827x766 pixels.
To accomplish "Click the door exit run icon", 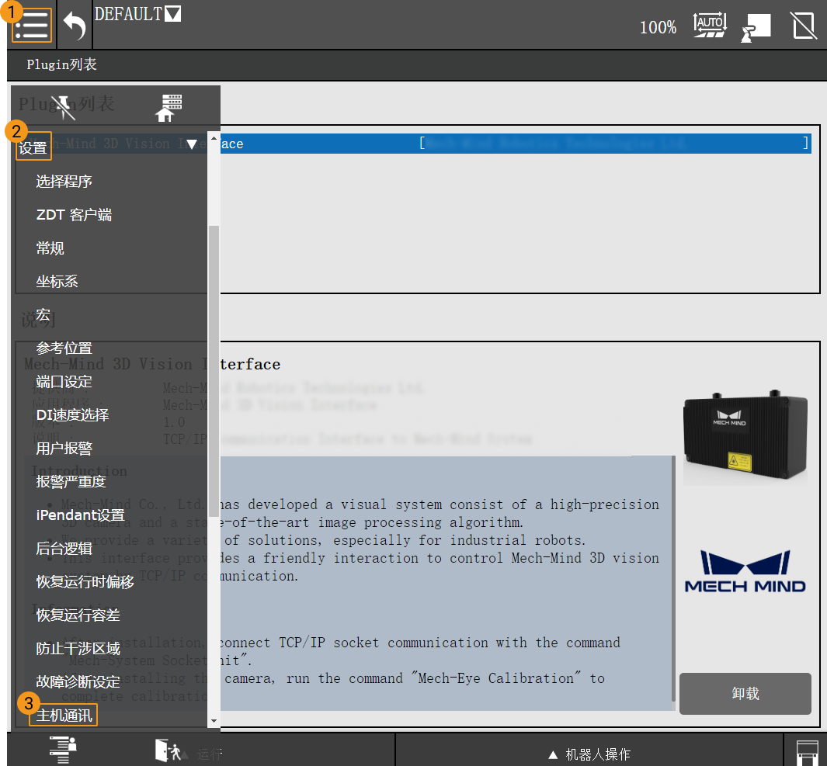I will click(x=168, y=750).
